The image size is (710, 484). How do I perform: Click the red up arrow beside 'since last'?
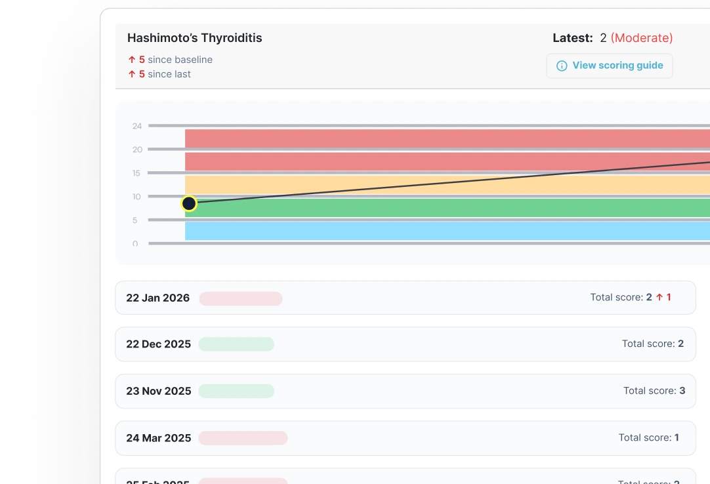132,74
